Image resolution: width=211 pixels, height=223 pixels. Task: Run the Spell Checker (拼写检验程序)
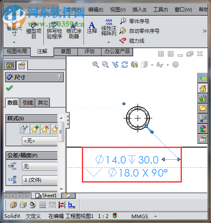[54, 30]
